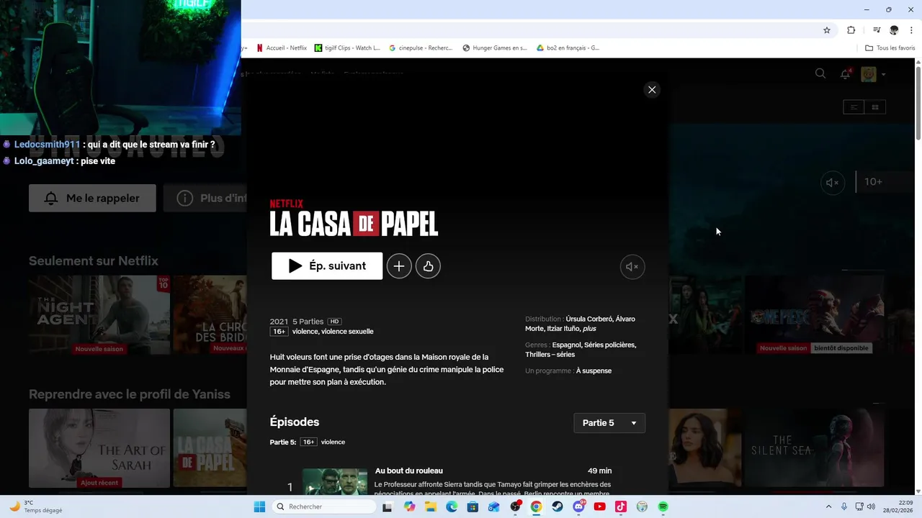Open the Espagnol genre link
The height and width of the screenshot is (518, 922).
click(x=568, y=345)
